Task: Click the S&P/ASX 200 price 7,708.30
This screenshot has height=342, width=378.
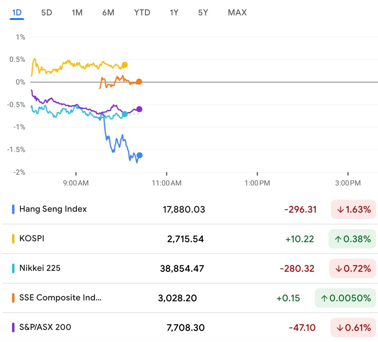Action: 186,328
